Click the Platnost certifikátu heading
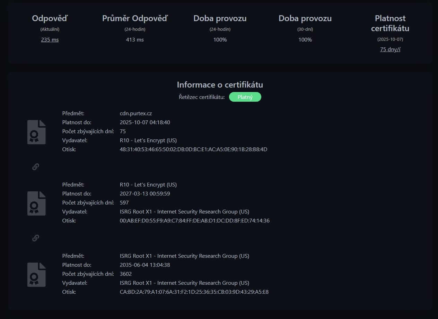This screenshot has height=319, width=438. (x=390, y=23)
